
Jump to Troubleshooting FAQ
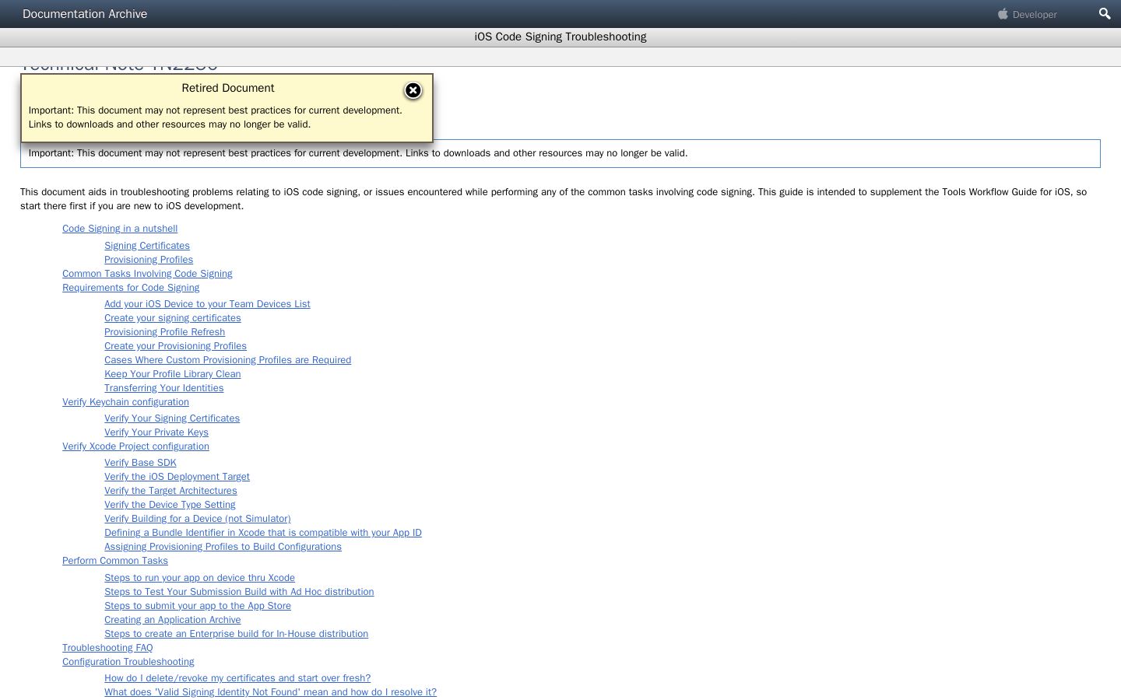click(x=107, y=648)
